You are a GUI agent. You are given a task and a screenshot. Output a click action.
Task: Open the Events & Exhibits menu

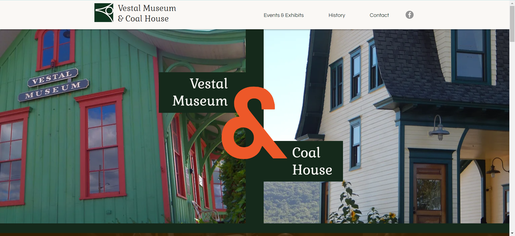click(284, 15)
